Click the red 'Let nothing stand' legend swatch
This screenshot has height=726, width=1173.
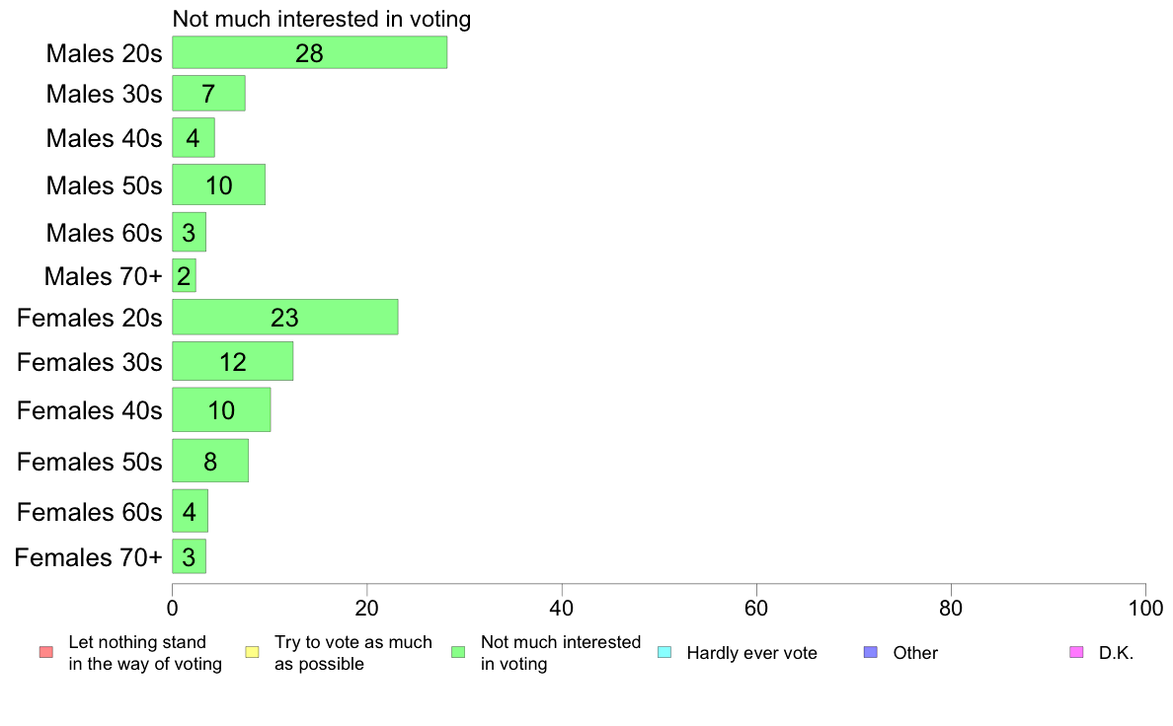(46, 652)
